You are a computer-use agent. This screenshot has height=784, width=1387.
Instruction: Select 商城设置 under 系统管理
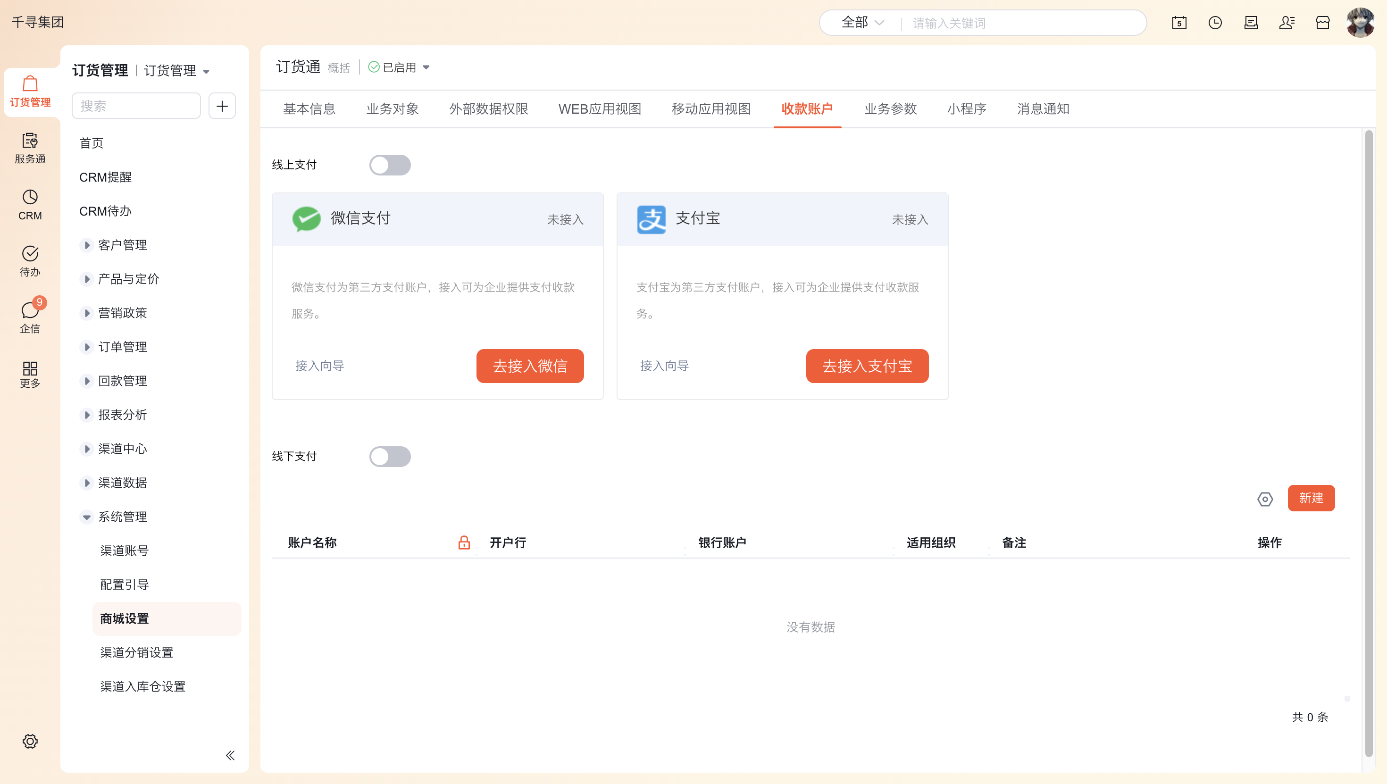pyautogui.click(x=167, y=618)
